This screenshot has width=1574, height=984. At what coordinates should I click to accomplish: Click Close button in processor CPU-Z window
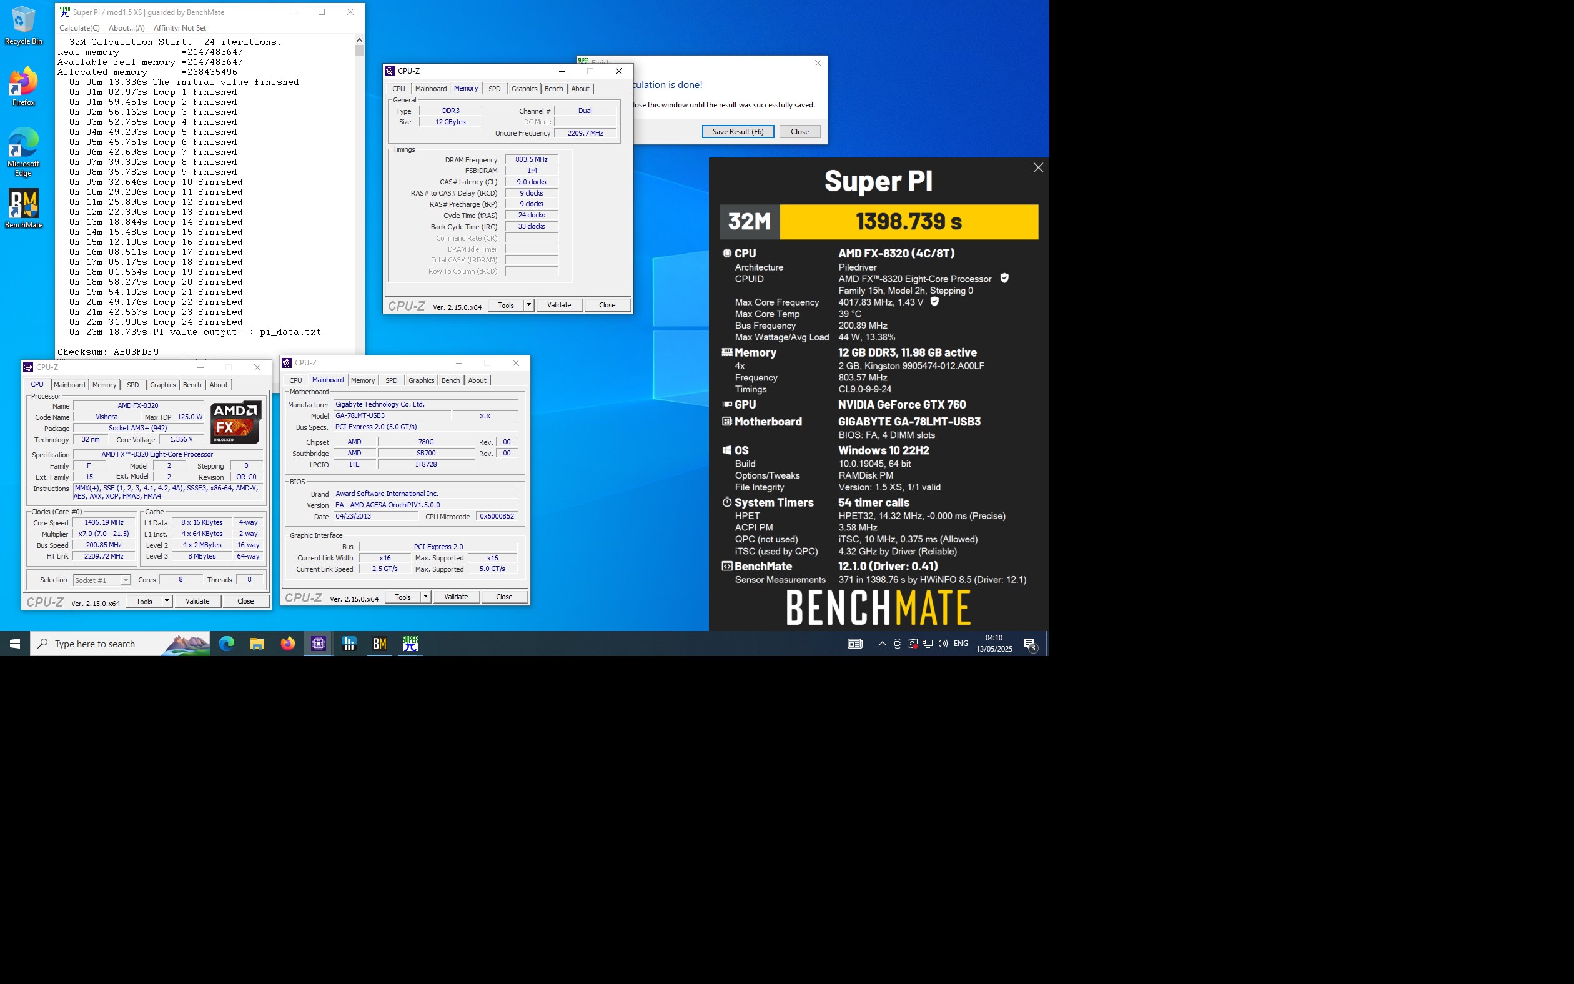[x=245, y=600]
